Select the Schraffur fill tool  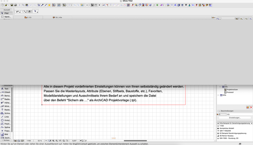point(6,113)
